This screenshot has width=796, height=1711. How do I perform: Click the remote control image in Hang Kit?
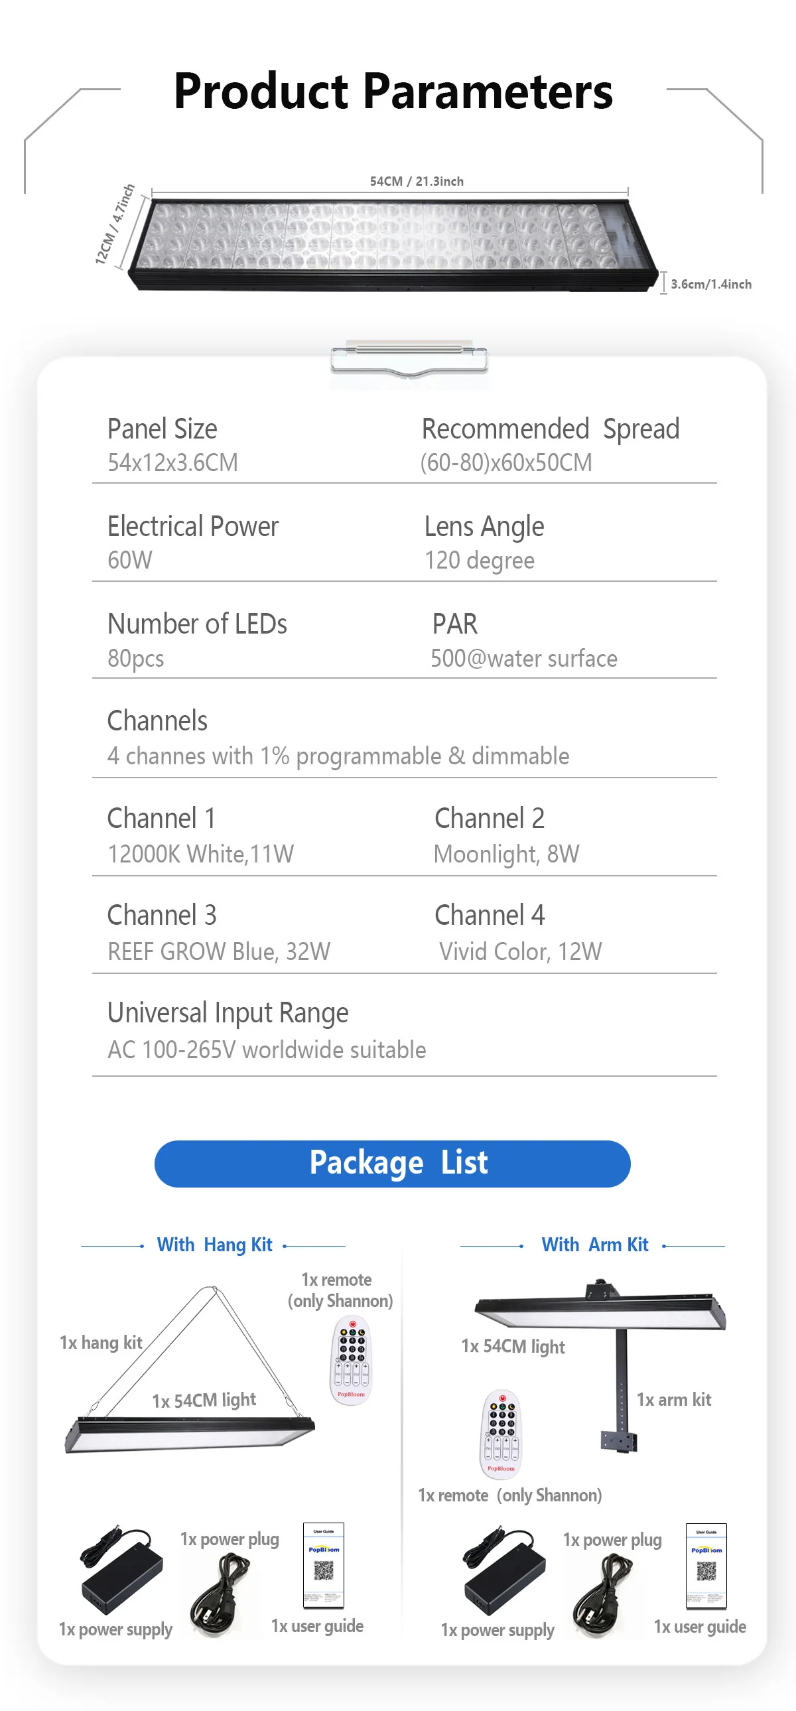tap(351, 1361)
